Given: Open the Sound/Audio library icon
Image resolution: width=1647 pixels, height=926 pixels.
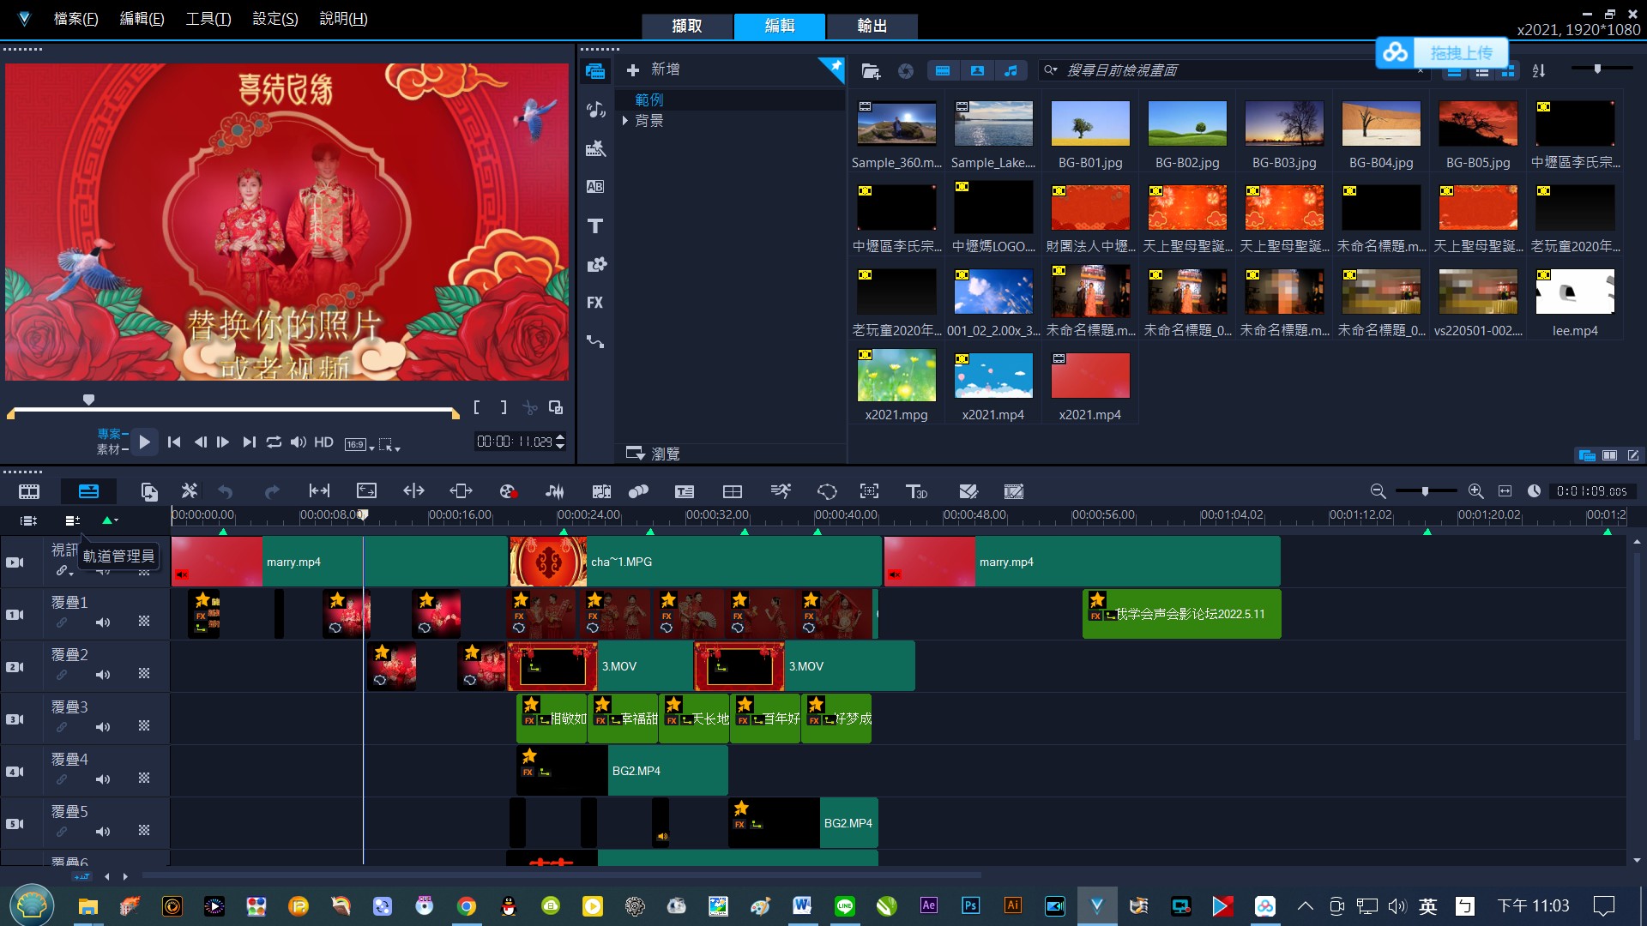Looking at the screenshot, I should [595, 109].
